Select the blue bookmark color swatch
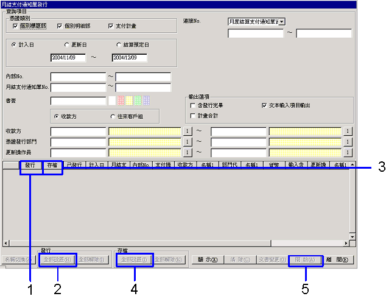This screenshot has width=386, height=299. (147, 100)
